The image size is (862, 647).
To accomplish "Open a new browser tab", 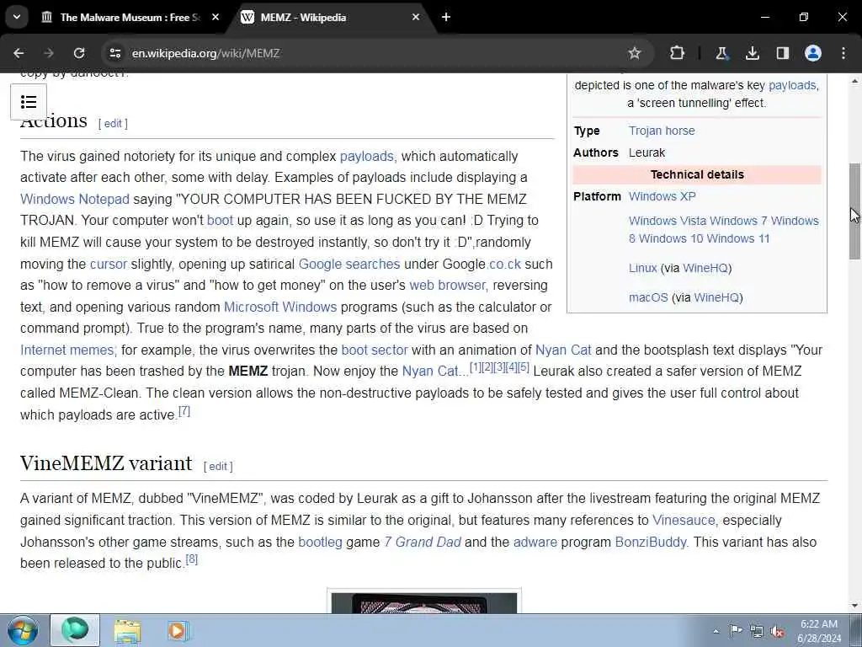I will (x=446, y=17).
